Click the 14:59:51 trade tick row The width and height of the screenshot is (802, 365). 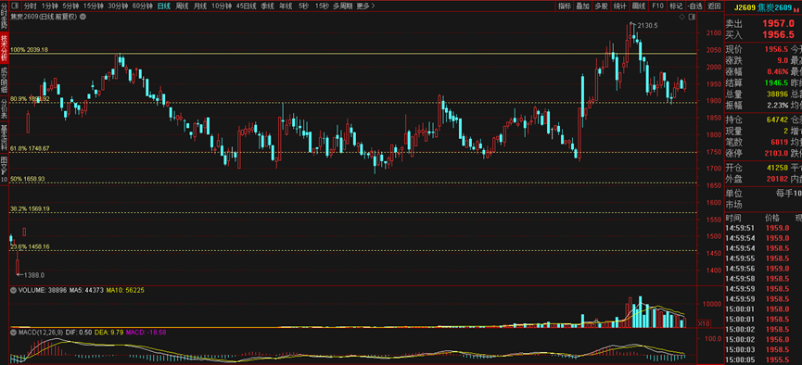(x=763, y=228)
